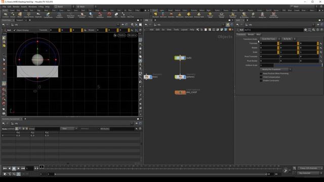Open the Render menu
Screen dimensions: 324x182
pos(16,7)
